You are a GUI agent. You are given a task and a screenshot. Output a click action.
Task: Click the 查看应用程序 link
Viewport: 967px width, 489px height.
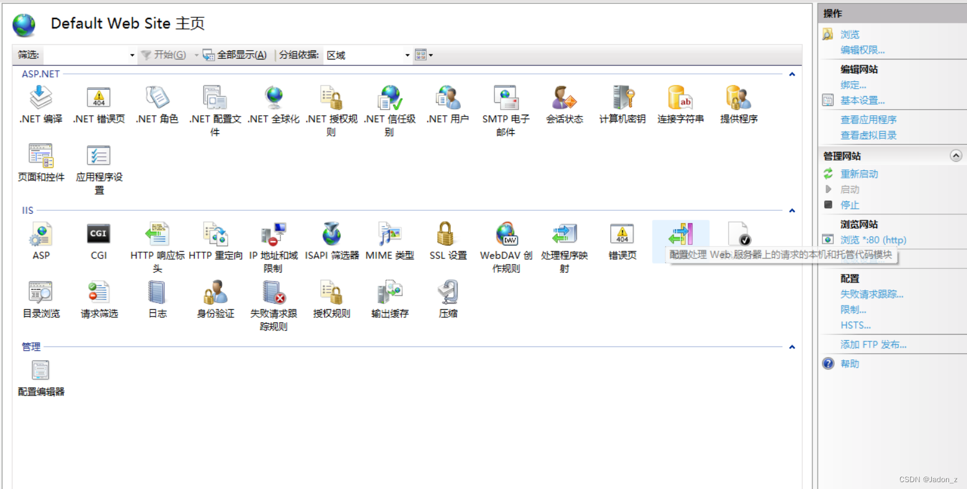coord(868,120)
